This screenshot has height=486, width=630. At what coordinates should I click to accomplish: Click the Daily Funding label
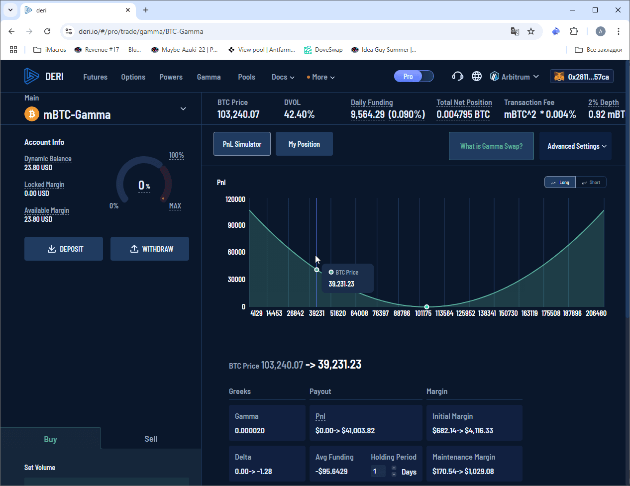[372, 102]
